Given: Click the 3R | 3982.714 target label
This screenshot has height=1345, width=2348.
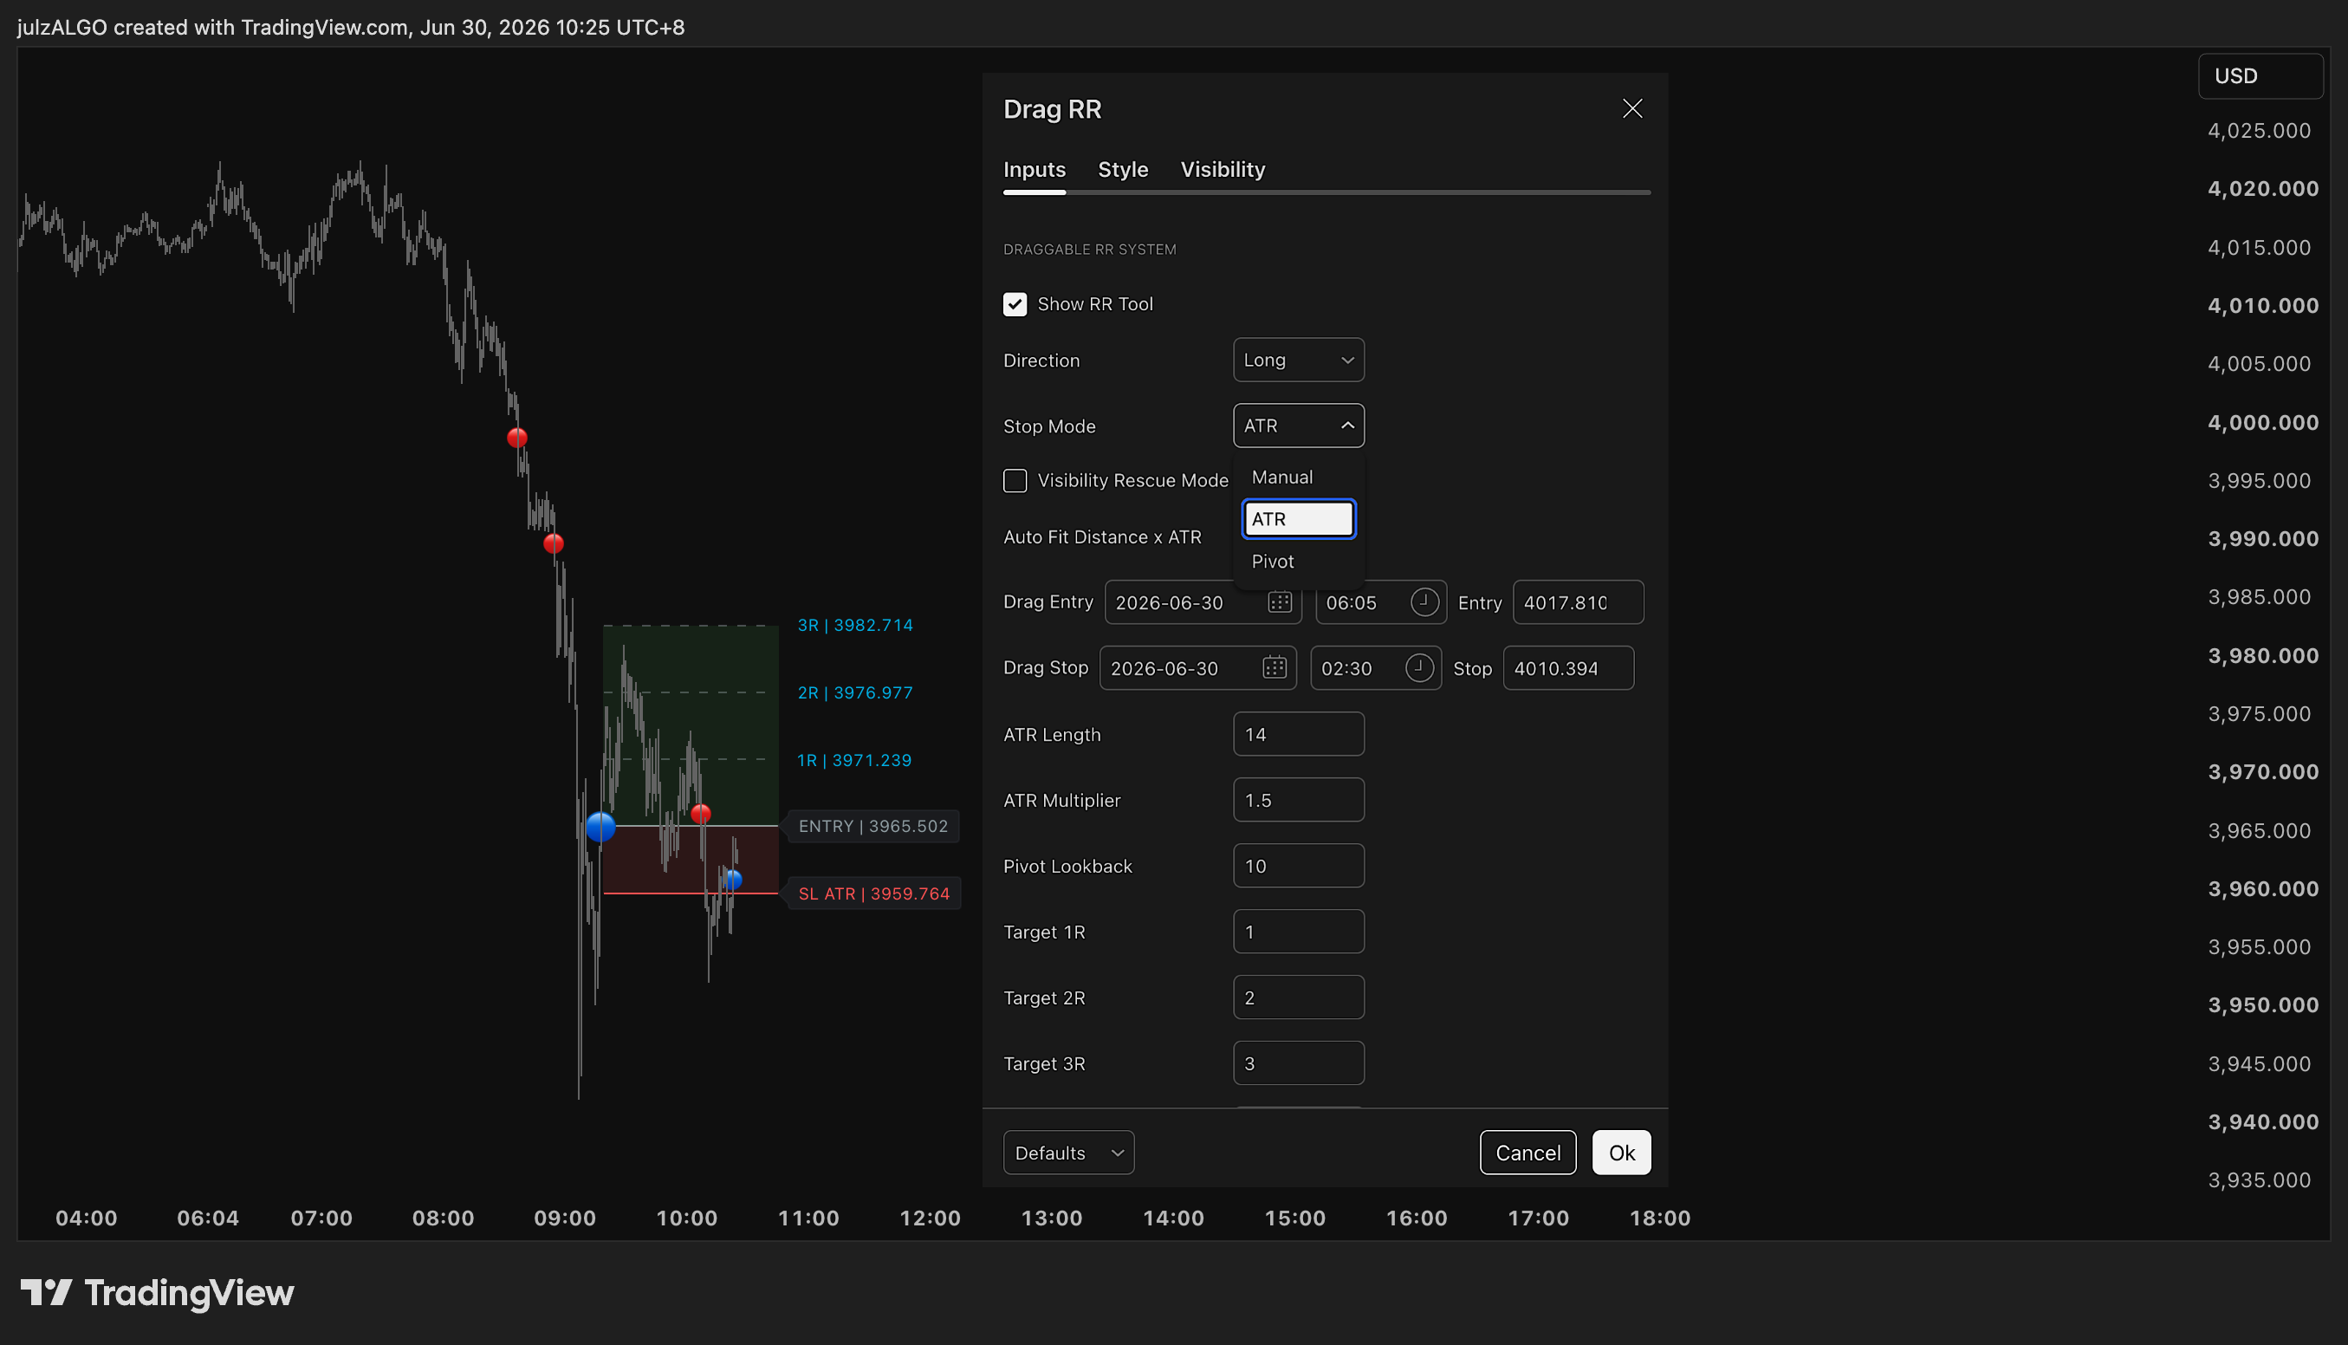Looking at the screenshot, I should pos(855,626).
